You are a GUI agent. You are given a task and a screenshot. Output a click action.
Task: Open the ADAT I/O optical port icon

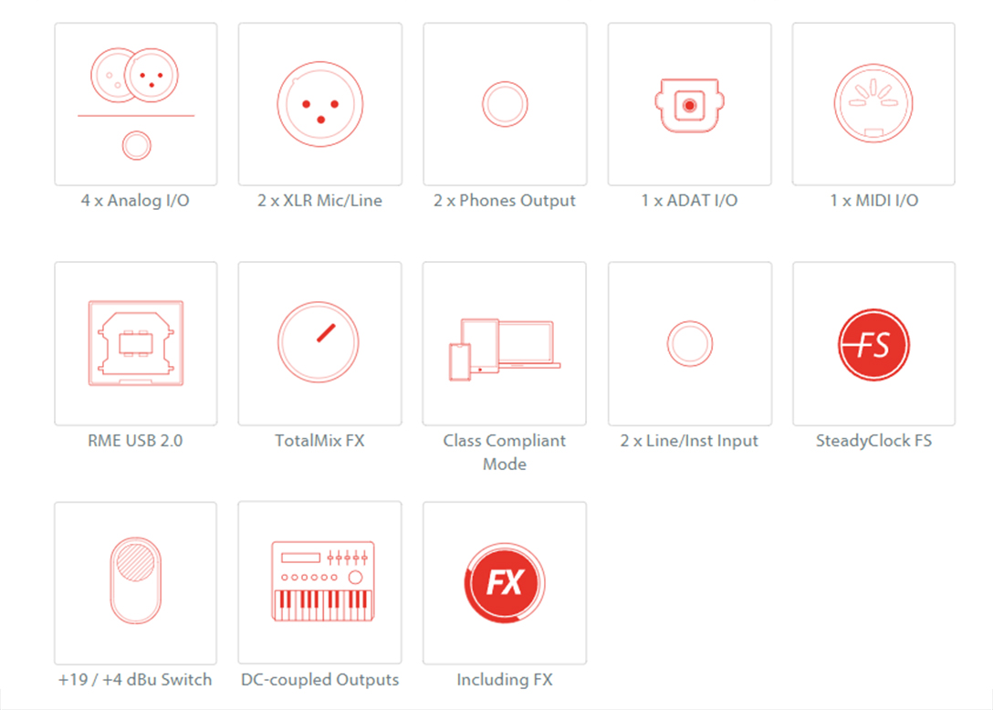689,105
